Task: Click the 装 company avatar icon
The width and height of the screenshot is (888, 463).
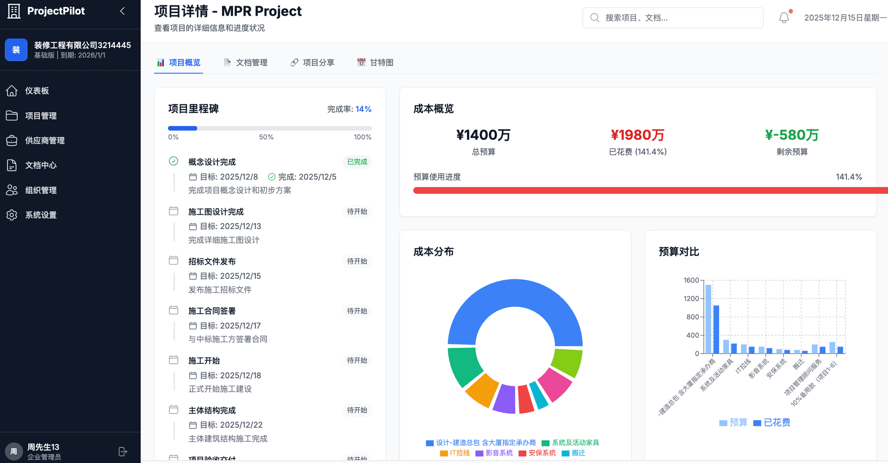Action: pyautogui.click(x=16, y=49)
